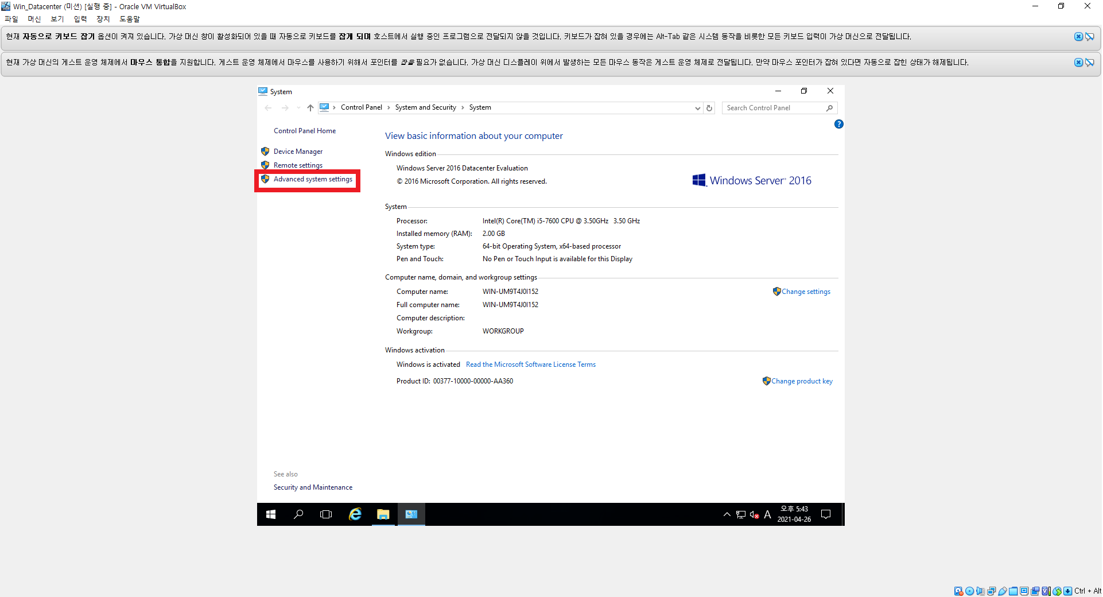Open the 입력 menu in VirtualBox
Screen dimensions: 1103x597
[80, 19]
